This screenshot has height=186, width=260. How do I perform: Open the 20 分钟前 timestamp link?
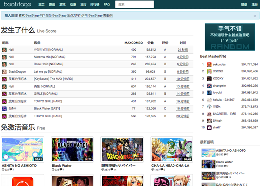tap(183, 116)
